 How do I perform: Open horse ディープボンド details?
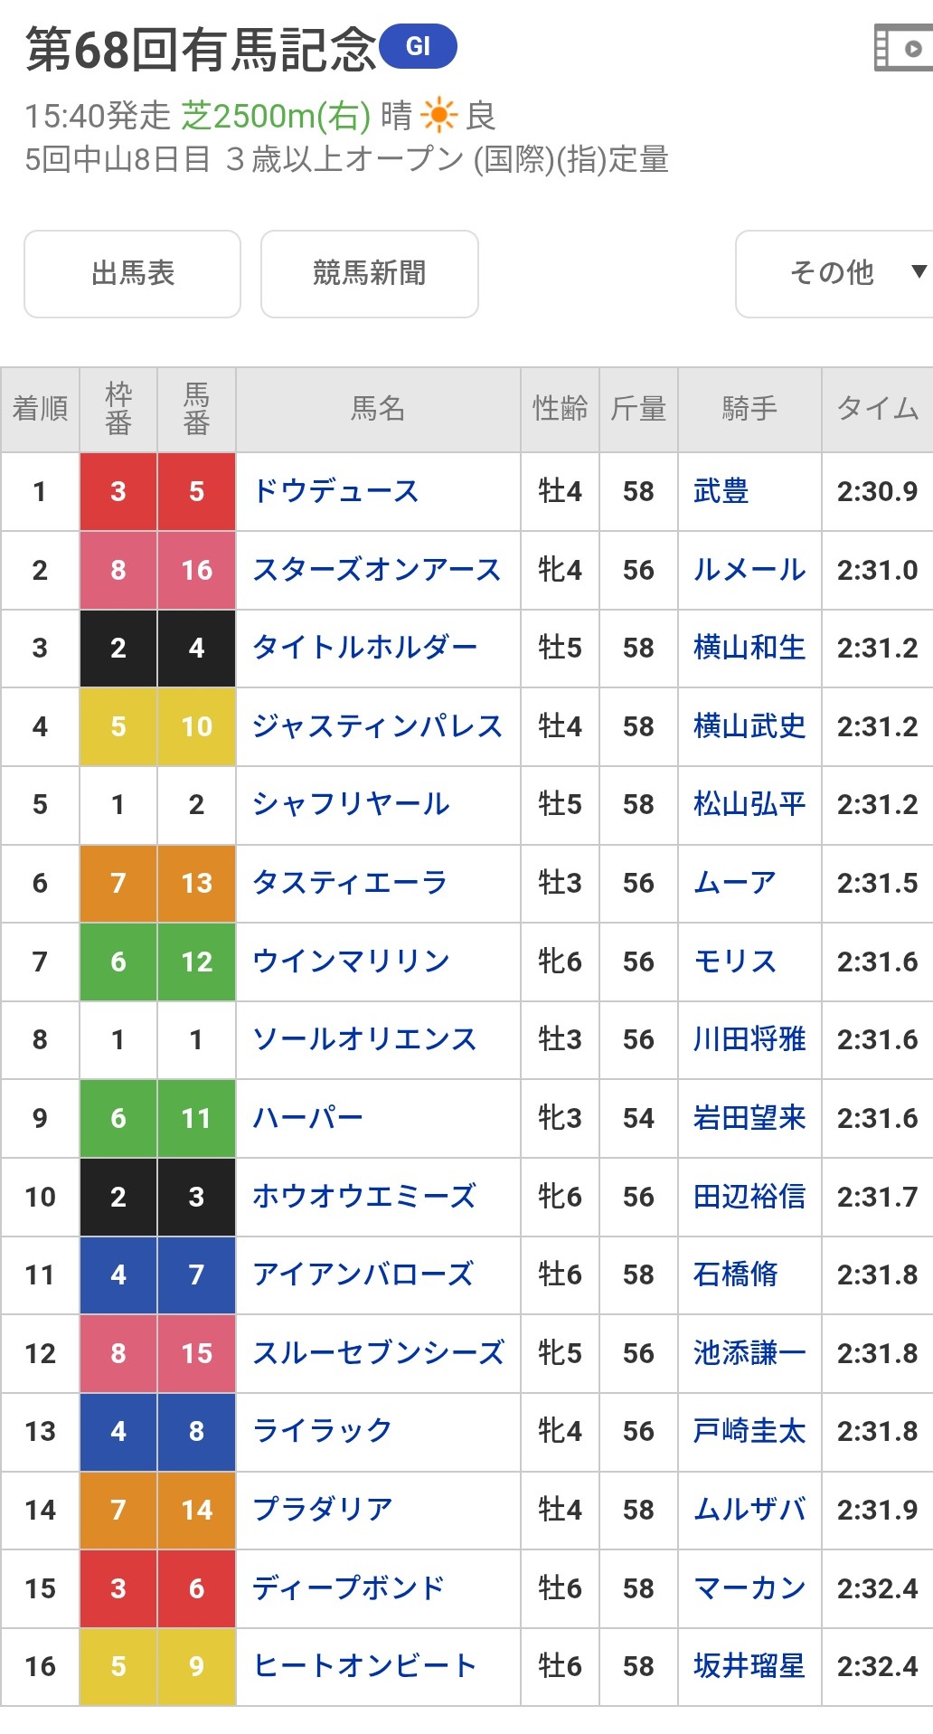(x=349, y=1588)
